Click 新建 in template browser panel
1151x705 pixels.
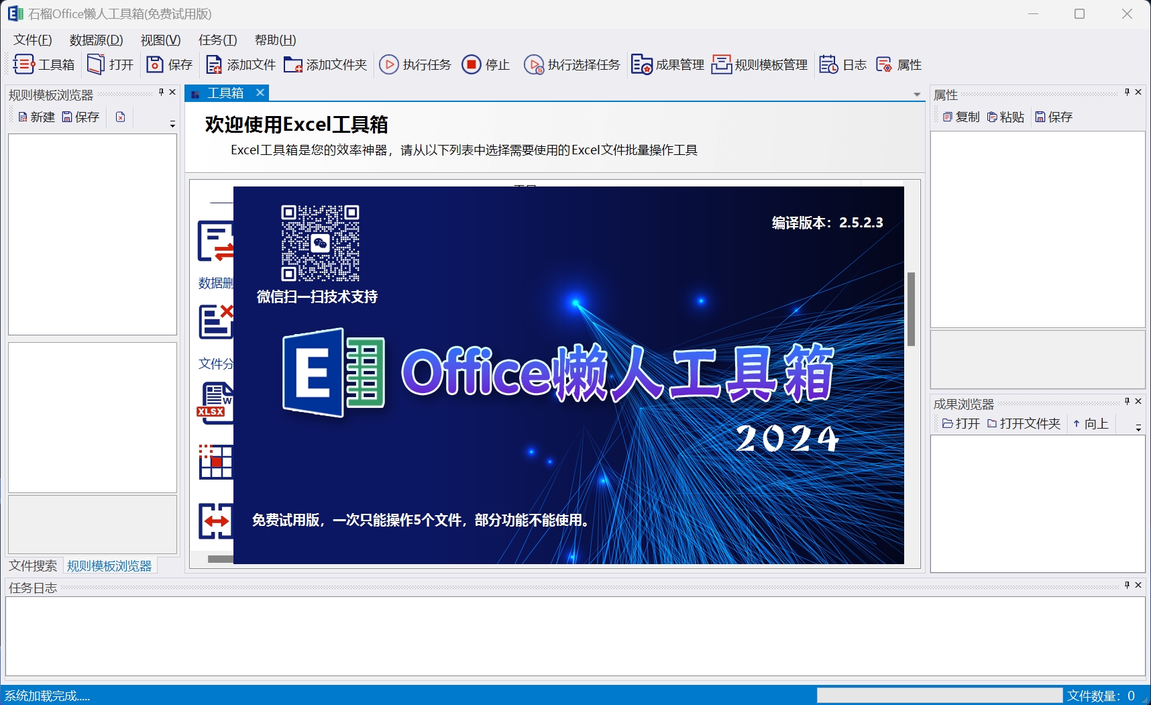click(x=36, y=117)
